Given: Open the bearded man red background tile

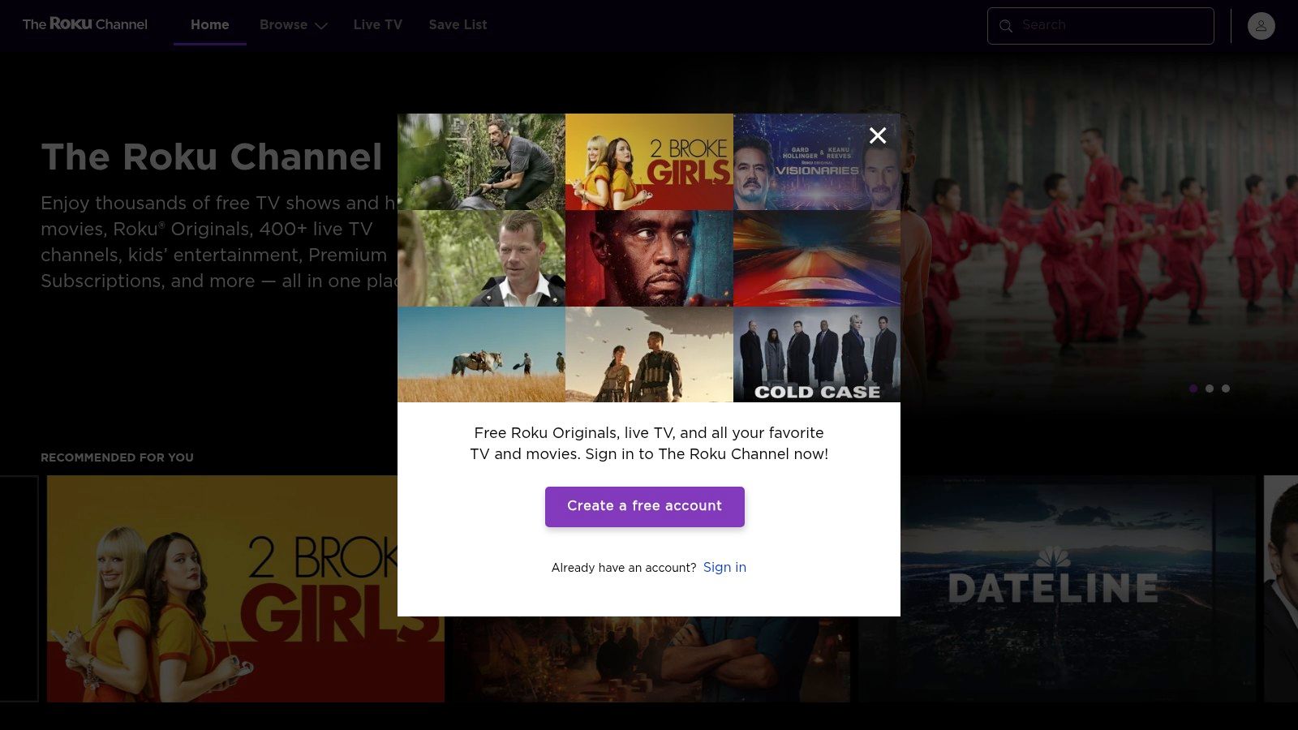Looking at the screenshot, I should pos(649,258).
